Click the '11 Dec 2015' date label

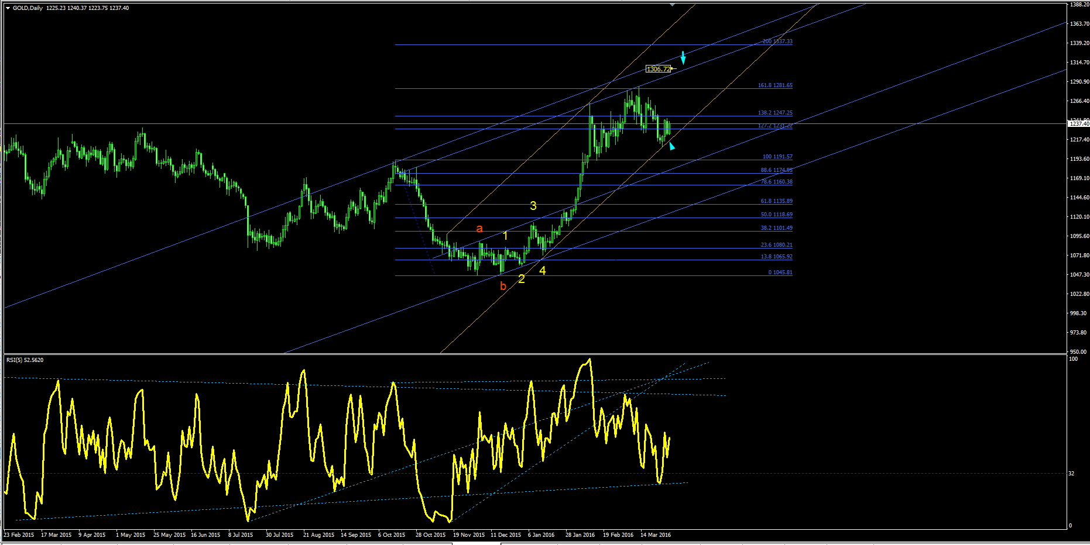506,535
